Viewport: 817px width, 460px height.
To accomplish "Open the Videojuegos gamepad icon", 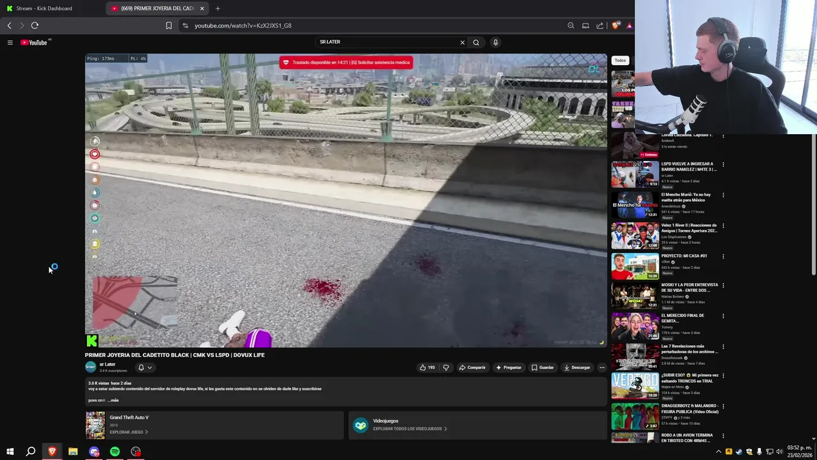I will coord(361,425).
